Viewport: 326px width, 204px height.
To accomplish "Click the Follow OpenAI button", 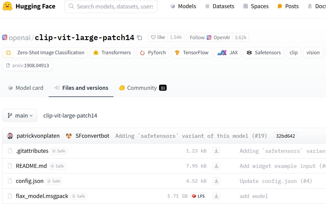I will point(210,37).
